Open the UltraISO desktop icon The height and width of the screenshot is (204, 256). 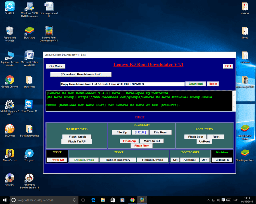click(x=10, y=180)
